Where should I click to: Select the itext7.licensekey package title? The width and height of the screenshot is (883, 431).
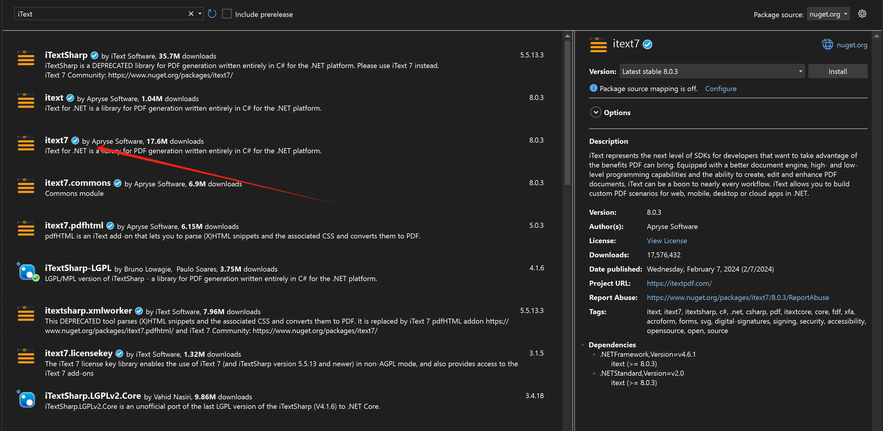coord(78,353)
